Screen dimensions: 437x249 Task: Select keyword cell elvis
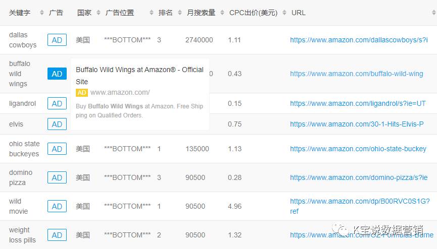[x=16, y=124]
